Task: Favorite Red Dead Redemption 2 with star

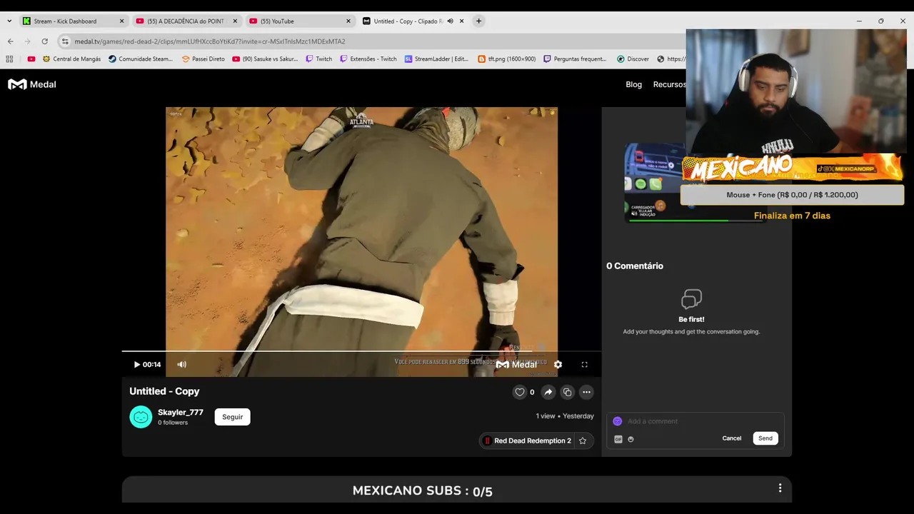Action: [583, 440]
